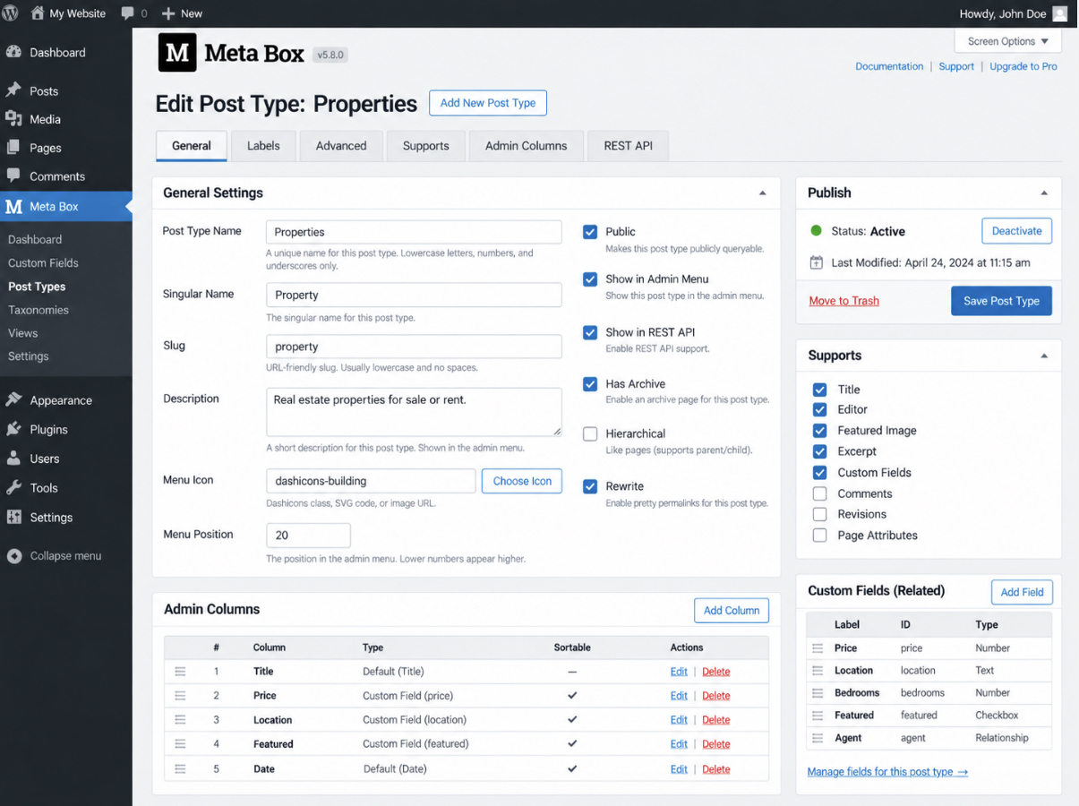Viewport: 1079px width, 806px height.
Task: Open Media library icon in sidebar
Action: coord(13,118)
